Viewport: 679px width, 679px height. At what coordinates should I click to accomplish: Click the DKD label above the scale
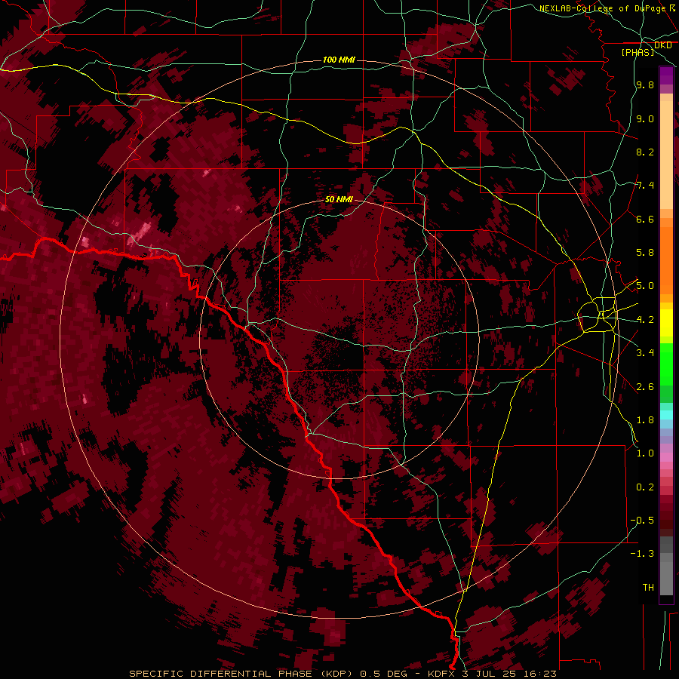pyautogui.click(x=662, y=45)
